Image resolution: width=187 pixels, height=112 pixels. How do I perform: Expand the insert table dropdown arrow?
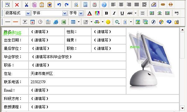point(79,22)
